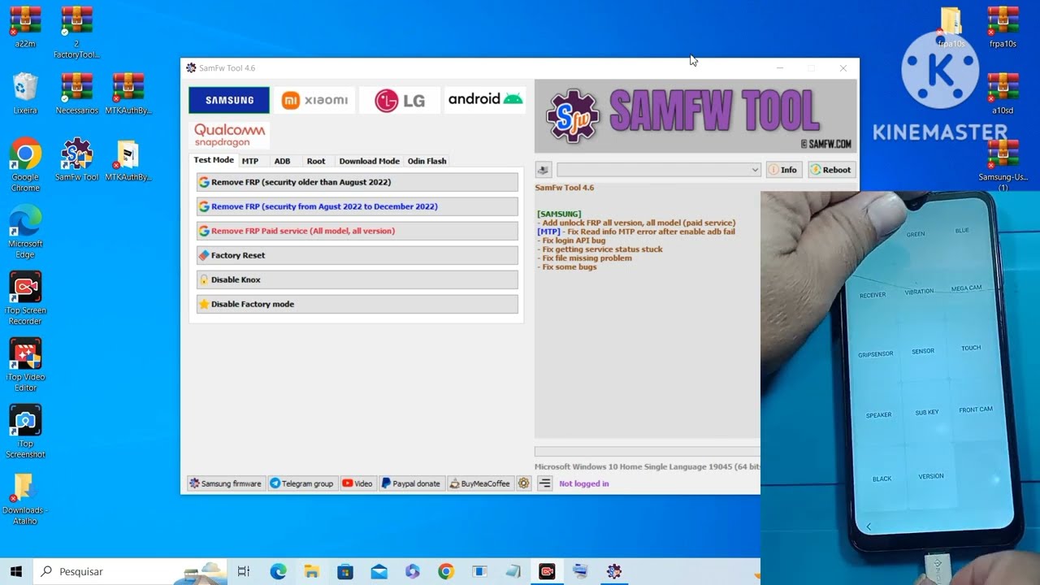Open the Windows Start menu

click(16, 571)
